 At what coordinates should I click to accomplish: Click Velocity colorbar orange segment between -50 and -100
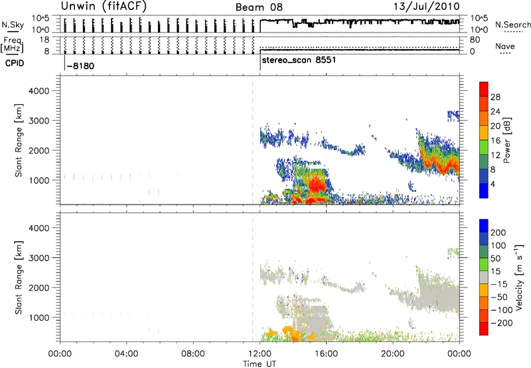(484, 303)
